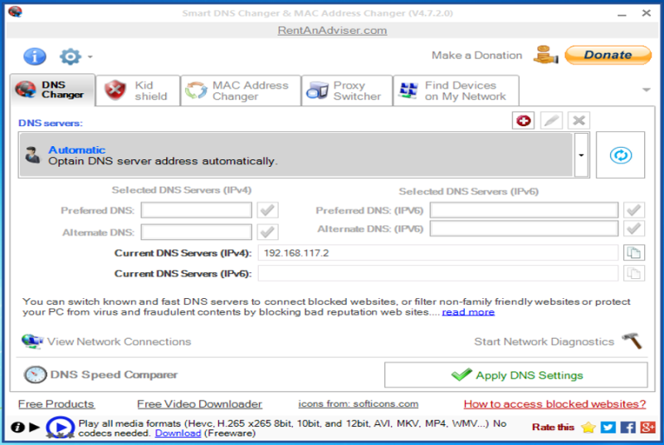Click the Rate this label
Image resolution: width=664 pixels, height=445 pixels.
(x=553, y=428)
